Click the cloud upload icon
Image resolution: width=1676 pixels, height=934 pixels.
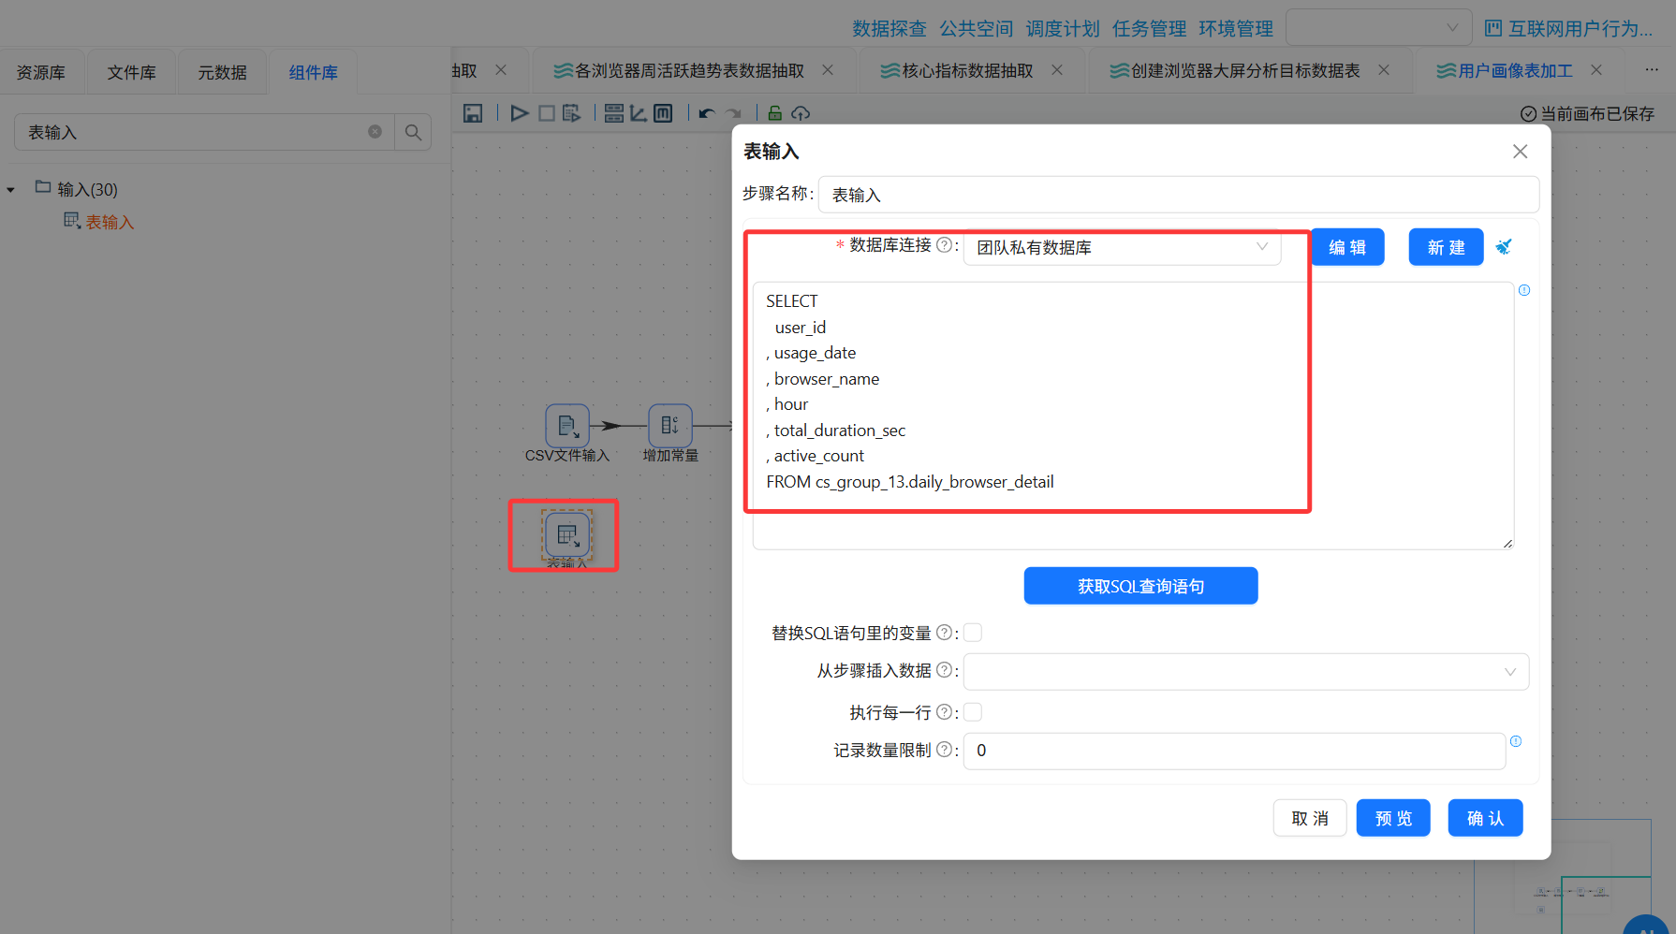[x=801, y=113]
